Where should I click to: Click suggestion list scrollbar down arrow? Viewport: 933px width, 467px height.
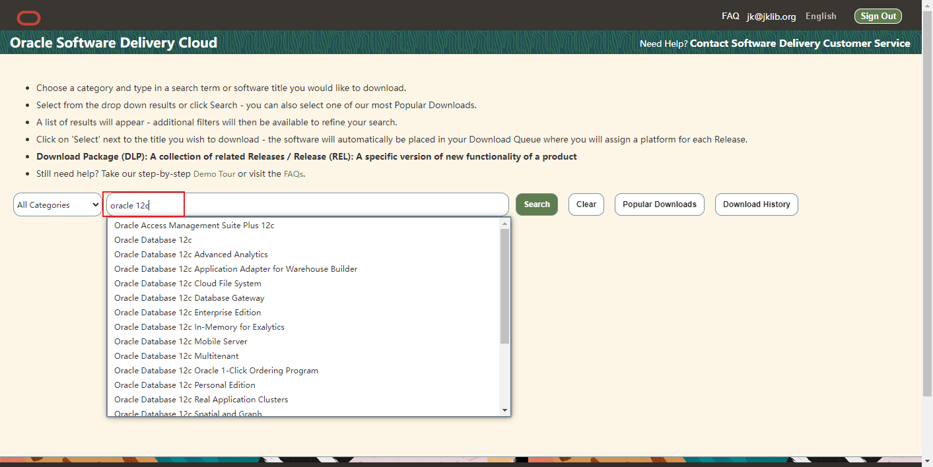(x=505, y=410)
